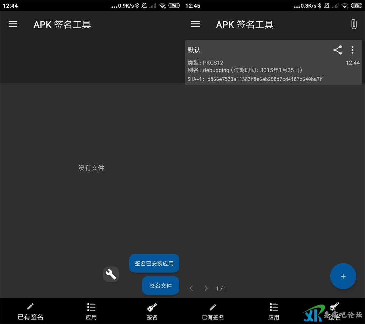Open hamburger menu on right screen

pyautogui.click(x=195, y=24)
